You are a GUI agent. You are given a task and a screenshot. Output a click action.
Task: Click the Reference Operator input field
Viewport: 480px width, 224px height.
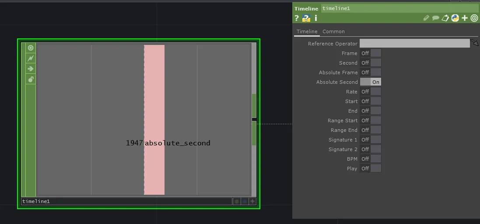pos(414,43)
